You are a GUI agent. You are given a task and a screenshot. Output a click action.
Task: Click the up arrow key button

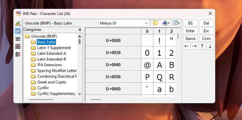tap(202, 46)
